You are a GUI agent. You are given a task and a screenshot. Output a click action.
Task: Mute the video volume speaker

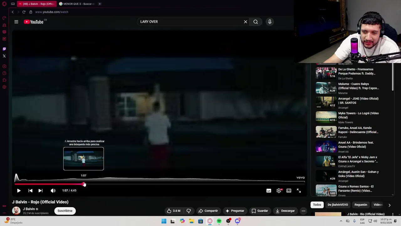pos(53,191)
